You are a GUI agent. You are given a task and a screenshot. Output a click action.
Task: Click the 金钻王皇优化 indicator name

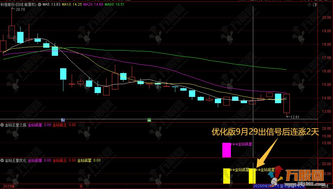pyautogui.click(x=16, y=160)
